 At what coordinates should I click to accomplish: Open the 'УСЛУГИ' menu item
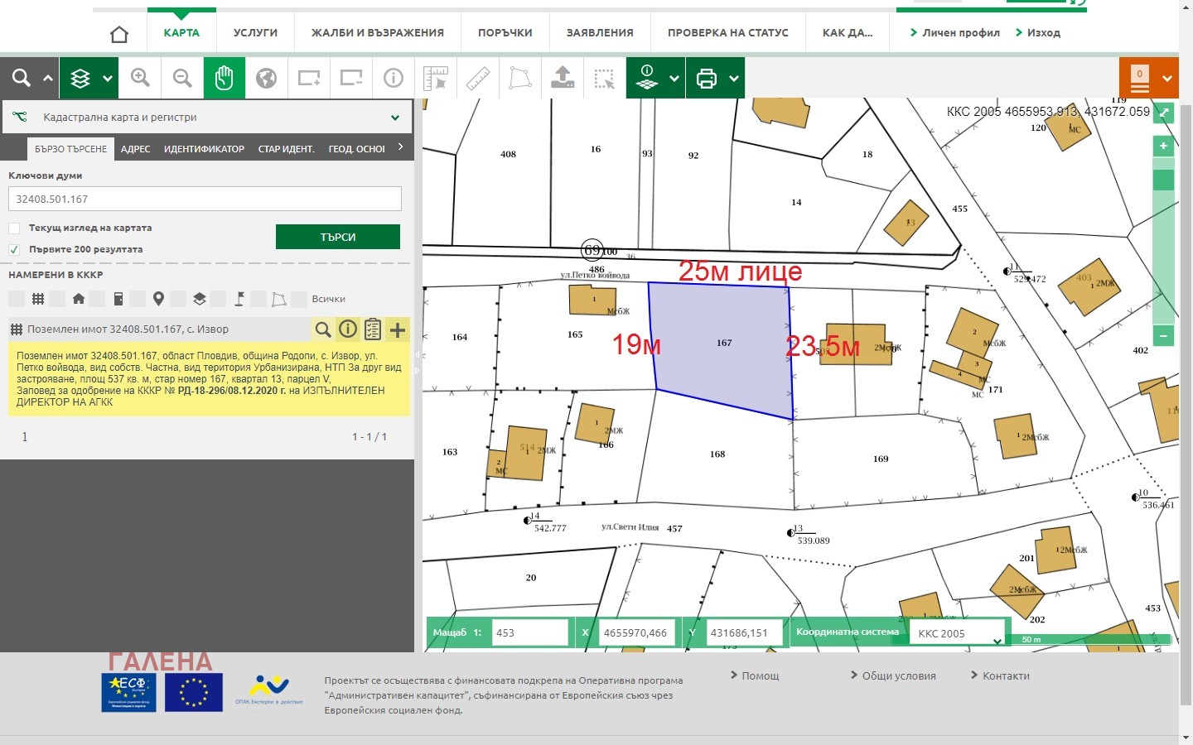[x=255, y=33]
